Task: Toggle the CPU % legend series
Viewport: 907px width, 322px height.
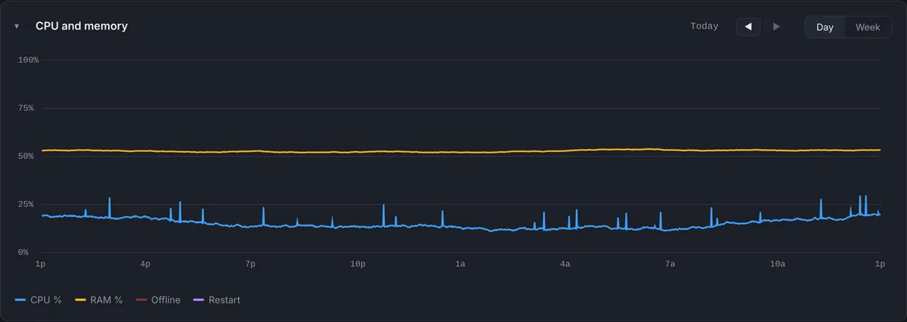Action: click(38, 300)
